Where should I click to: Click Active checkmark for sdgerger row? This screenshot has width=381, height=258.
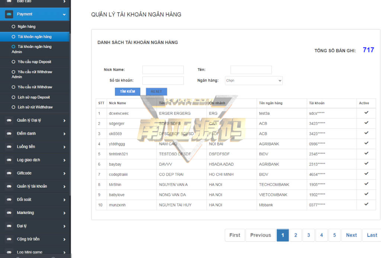point(366,123)
